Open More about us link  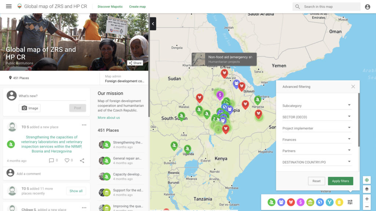pyautogui.click(x=109, y=118)
